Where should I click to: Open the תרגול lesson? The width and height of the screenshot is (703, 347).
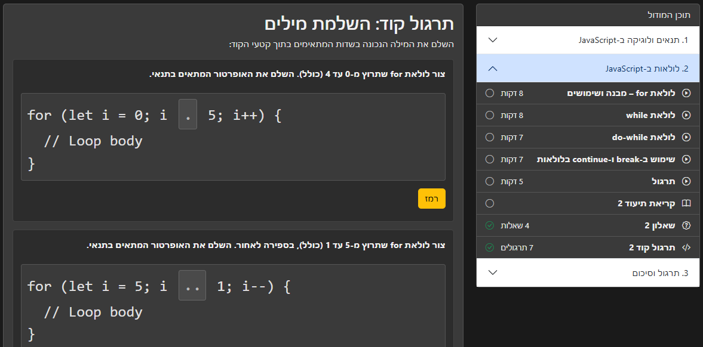coord(588,181)
